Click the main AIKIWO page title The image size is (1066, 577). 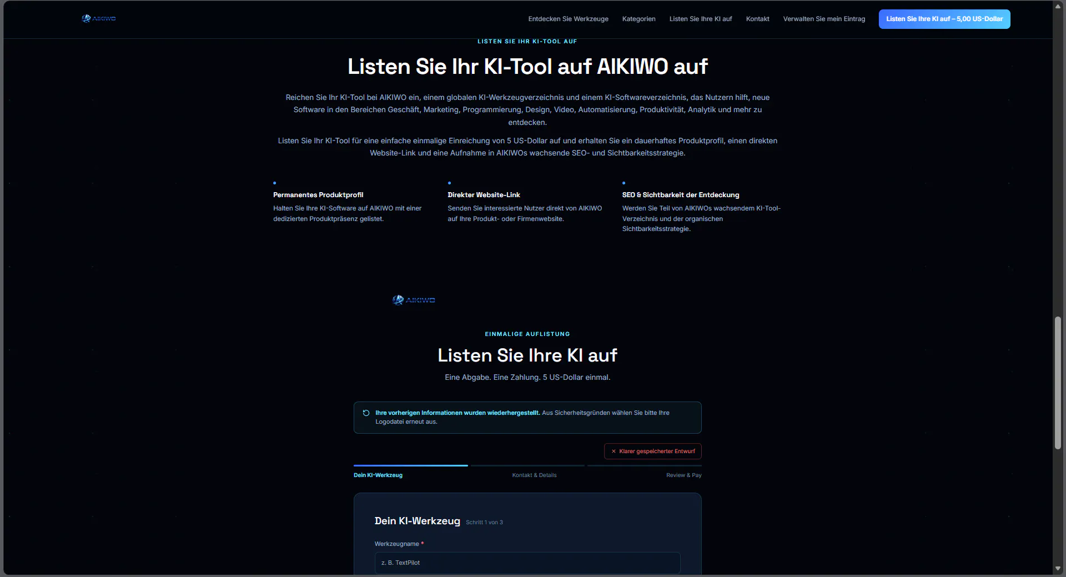527,67
